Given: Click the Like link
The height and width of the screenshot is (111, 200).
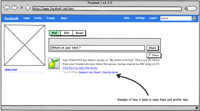Looking at the screenshot, I should pos(91,72).
